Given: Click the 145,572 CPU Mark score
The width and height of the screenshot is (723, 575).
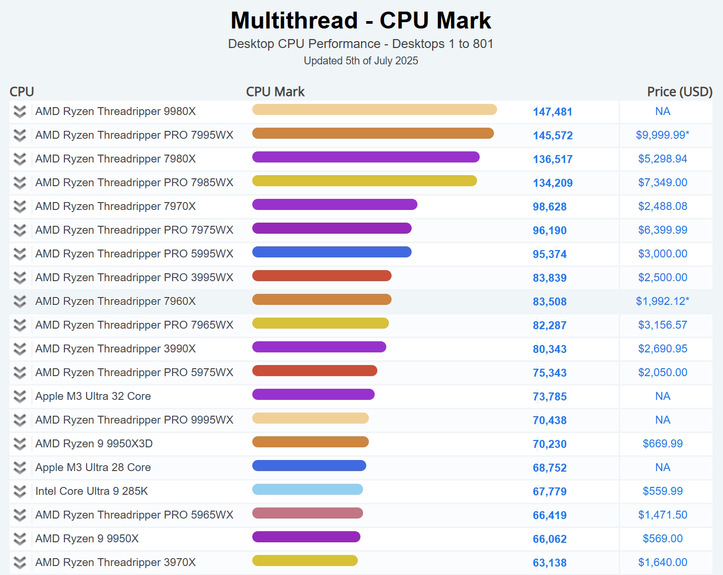Looking at the screenshot, I should 553,136.
